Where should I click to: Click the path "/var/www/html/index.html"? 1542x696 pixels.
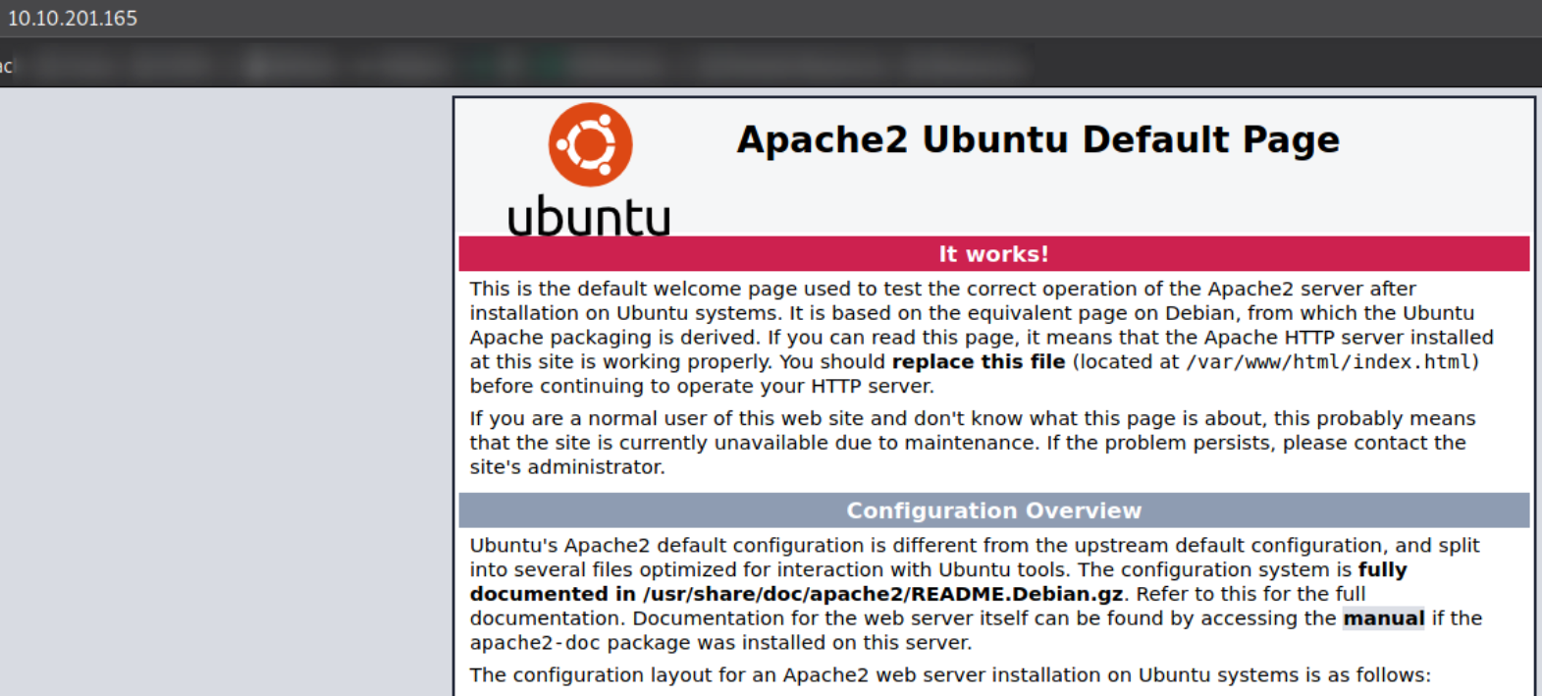click(x=1329, y=362)
